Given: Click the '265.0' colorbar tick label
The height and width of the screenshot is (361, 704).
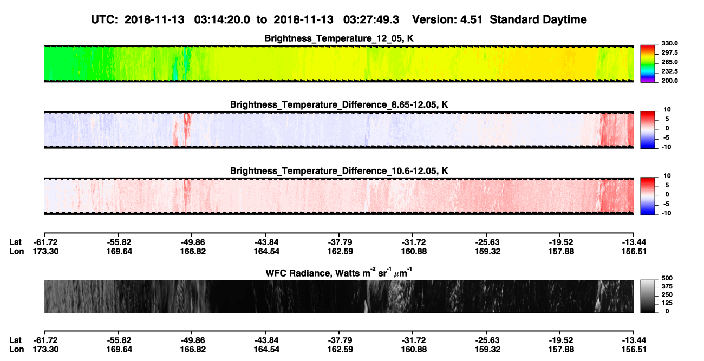Looking at the screenshot, I should tap(669, 62).
